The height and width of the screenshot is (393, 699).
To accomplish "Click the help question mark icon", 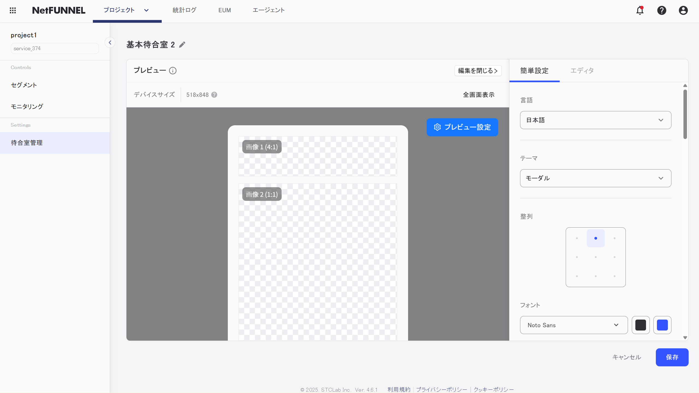I will point(662,10).
